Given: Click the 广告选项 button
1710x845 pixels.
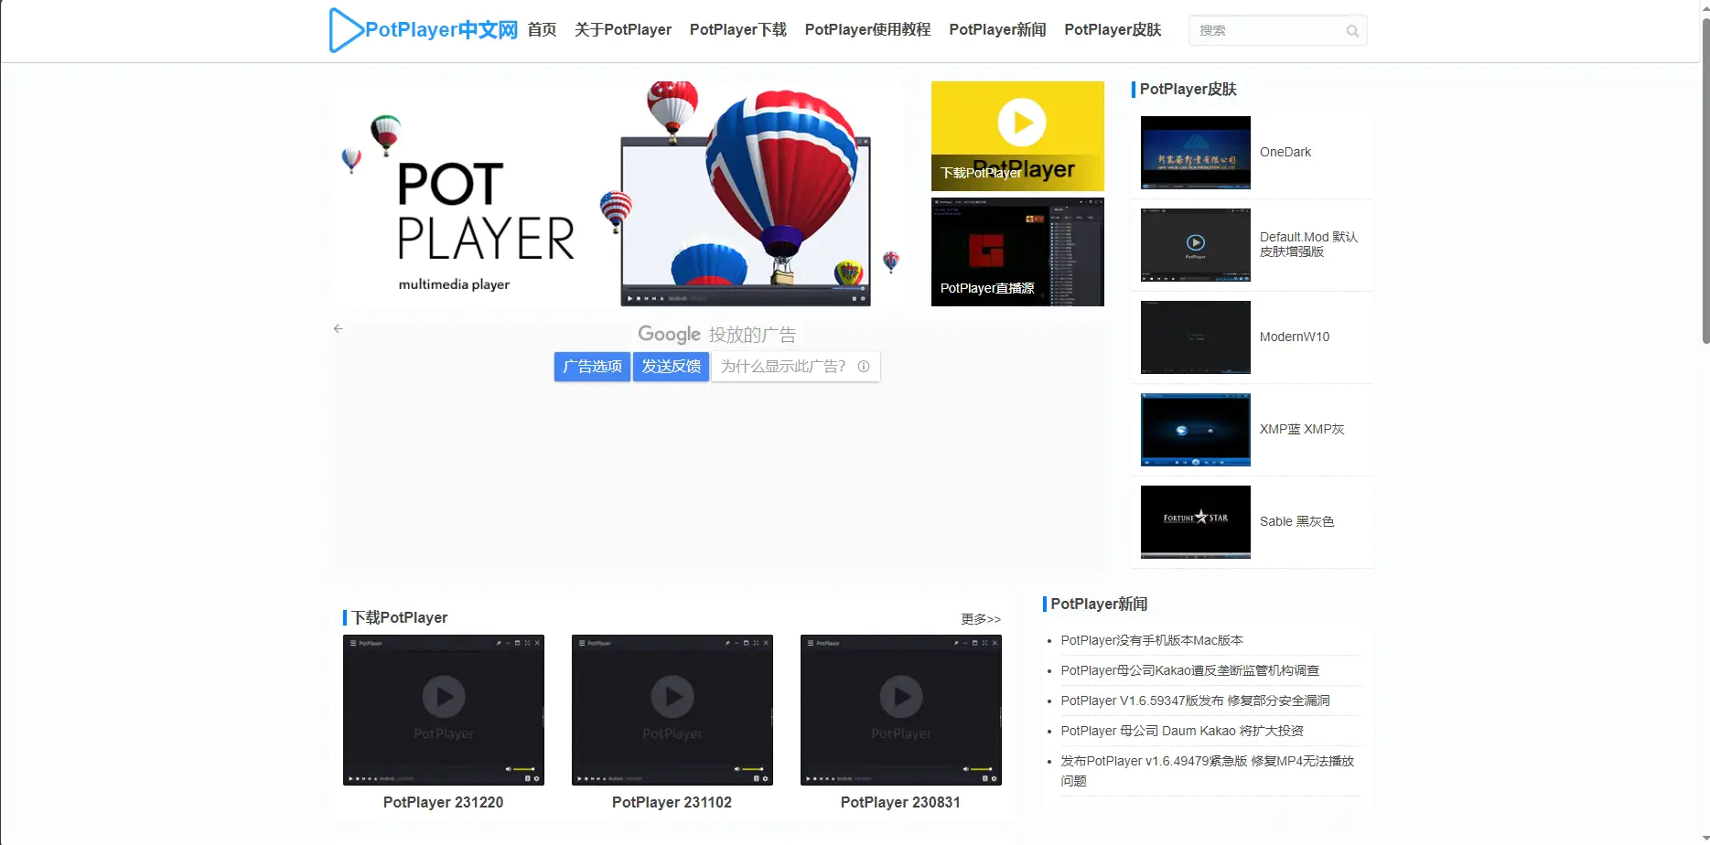Looking at the screenshot, I should tap(592, 367).
